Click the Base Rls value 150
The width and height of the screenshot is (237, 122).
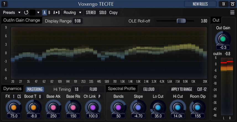click(x=73, y=116)
